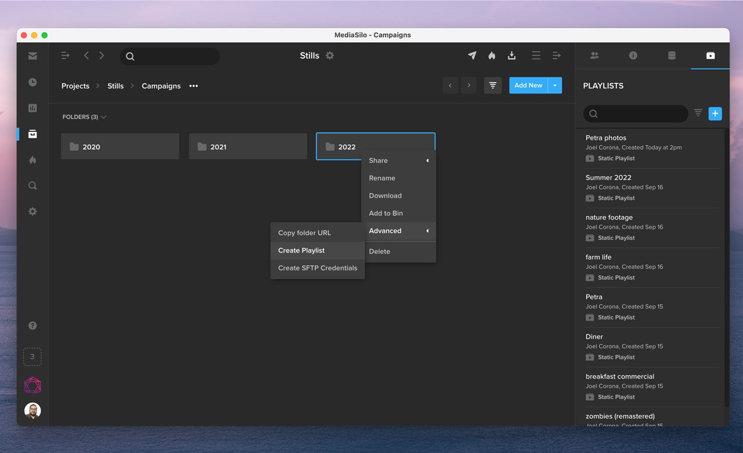Select Create Playlist from the context menu

click(x=301, y=250)
